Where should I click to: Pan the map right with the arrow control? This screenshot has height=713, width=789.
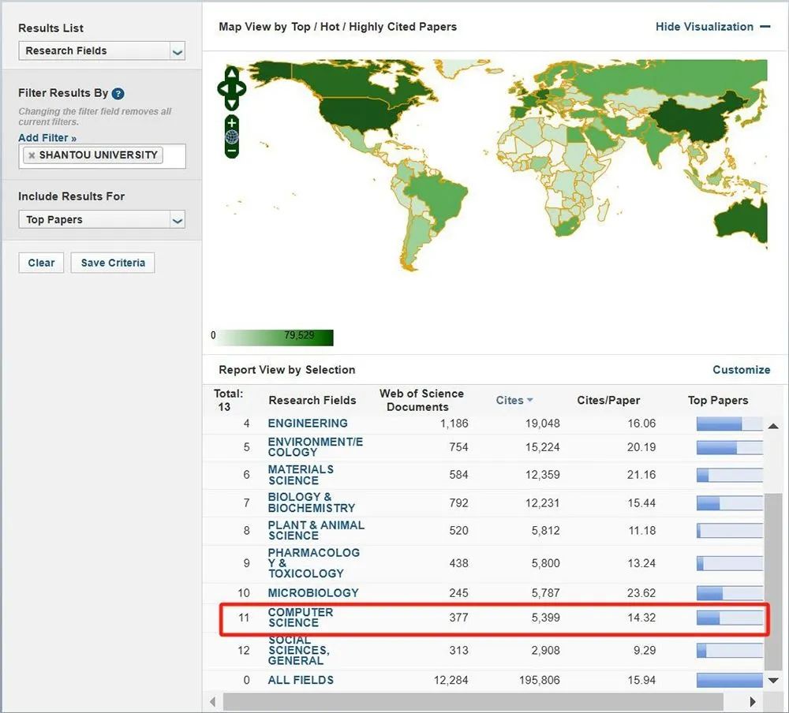tap(241, 89)
